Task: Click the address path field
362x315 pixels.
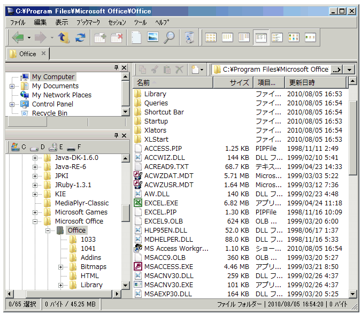Action: pyautogui.click(x=272, y=70)
